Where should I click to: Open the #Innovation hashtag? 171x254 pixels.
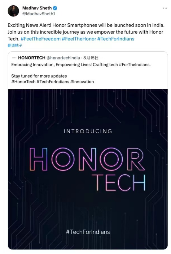[82, 82]
